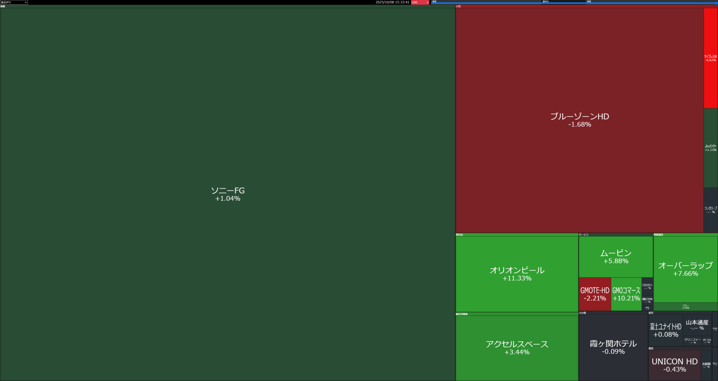Click the UNICON HD tile
The height and width of the screenshot is (381, 718).
pos(674,365)
